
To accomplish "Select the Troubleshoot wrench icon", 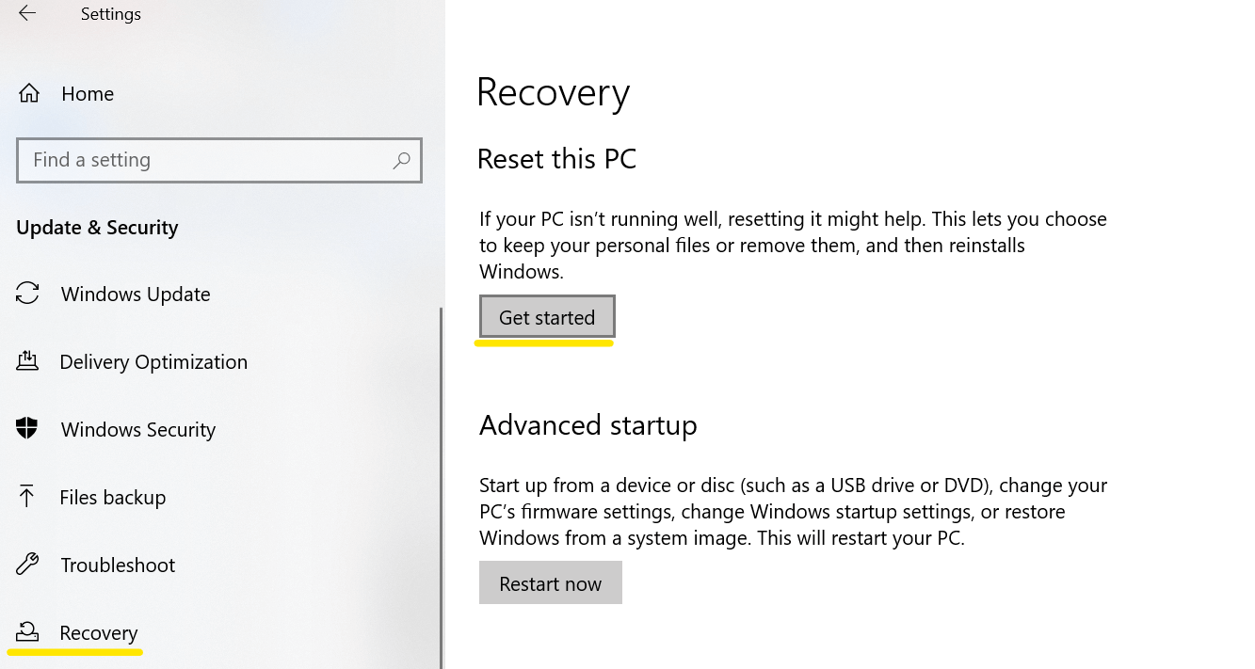I will click(x=27, y=565).
